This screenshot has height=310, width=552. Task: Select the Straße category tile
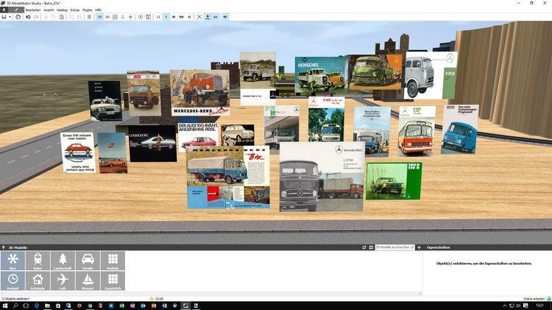[88, 261]
